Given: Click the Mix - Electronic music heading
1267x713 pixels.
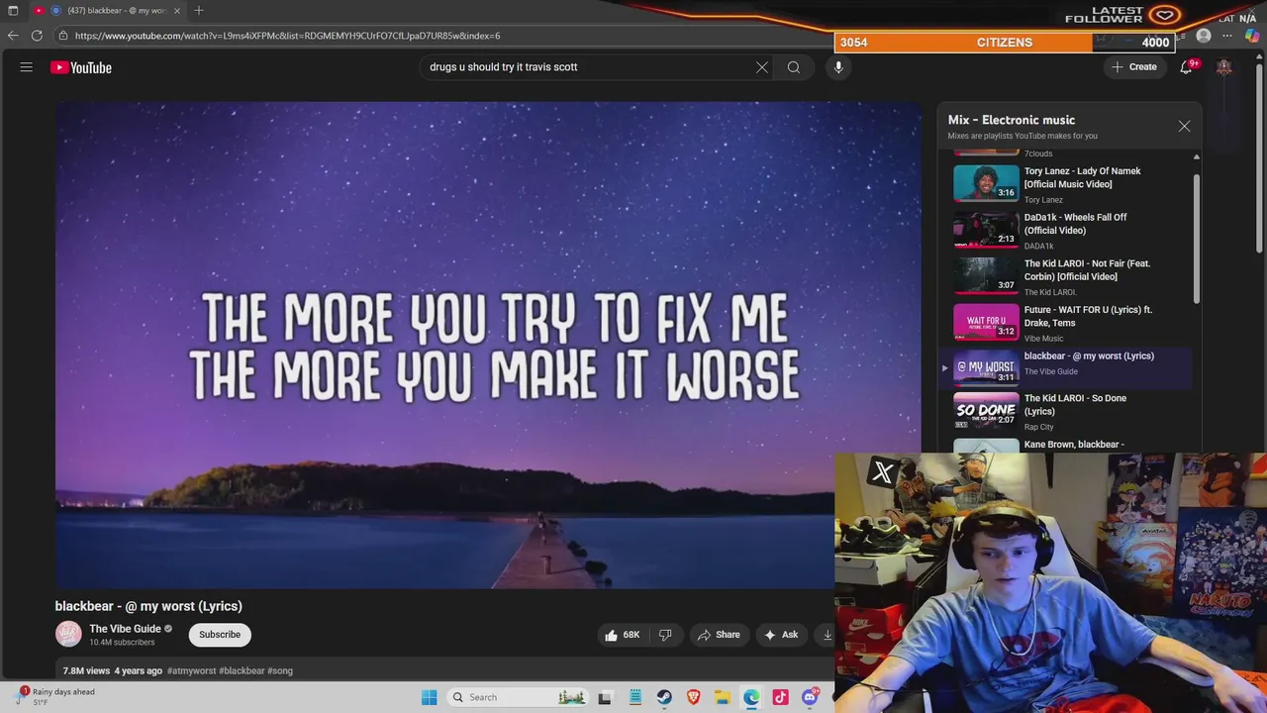Looking at the screenshot, I should click(1012, 120).
